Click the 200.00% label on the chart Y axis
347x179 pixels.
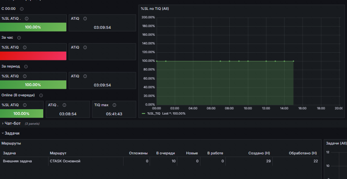click(x=148, y=17)
